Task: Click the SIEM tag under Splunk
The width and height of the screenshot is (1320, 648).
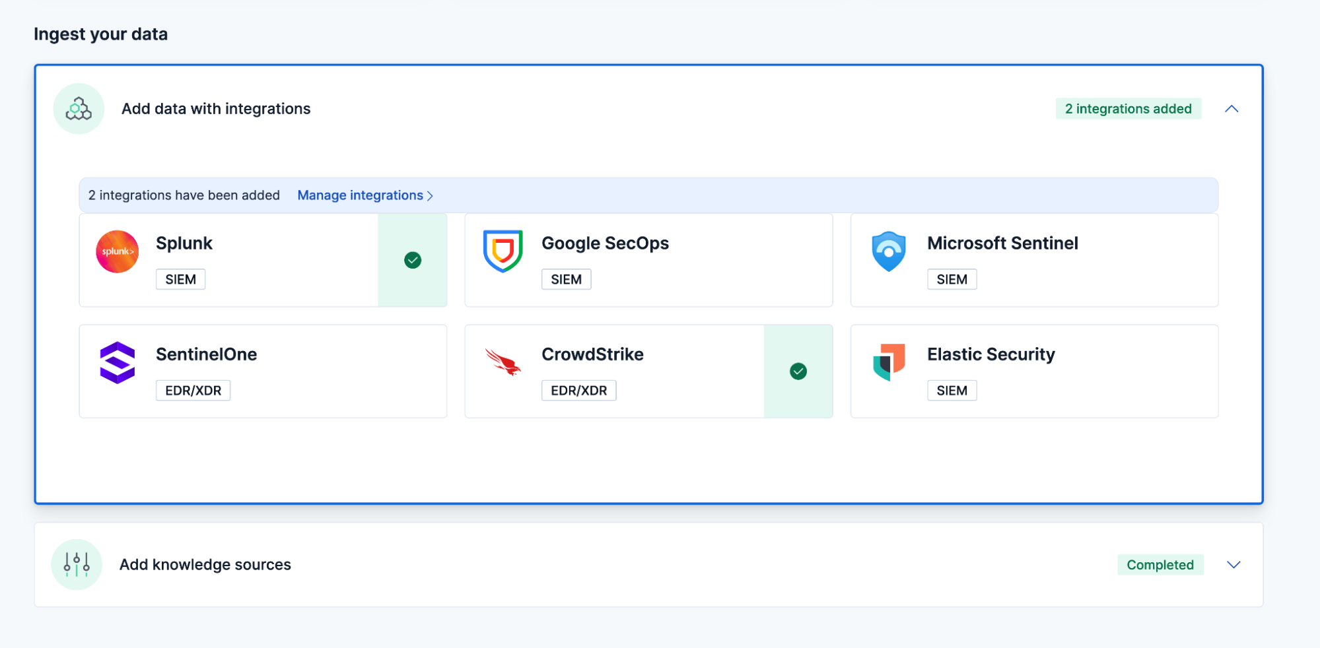Action: click(x=180, y=279)
